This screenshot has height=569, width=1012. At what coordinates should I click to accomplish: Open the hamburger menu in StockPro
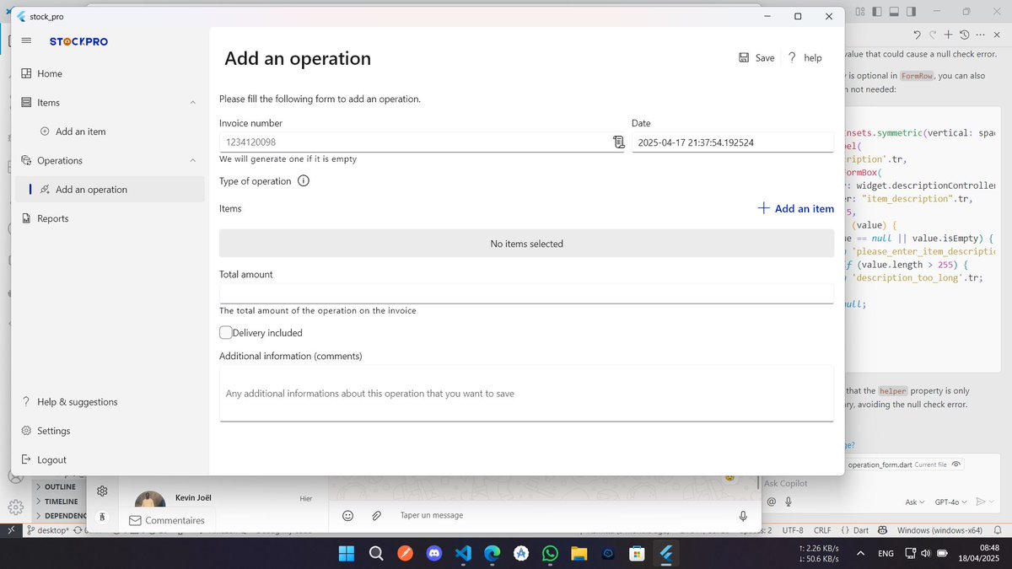click(x=26, y=41)
